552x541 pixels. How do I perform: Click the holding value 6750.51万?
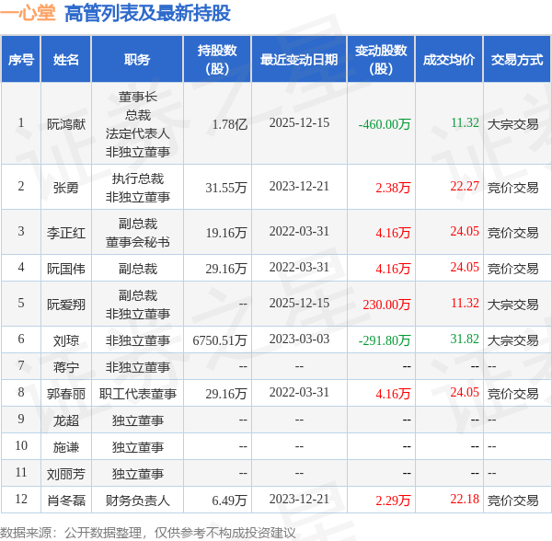pyautogui.click(x=220, y=340)
